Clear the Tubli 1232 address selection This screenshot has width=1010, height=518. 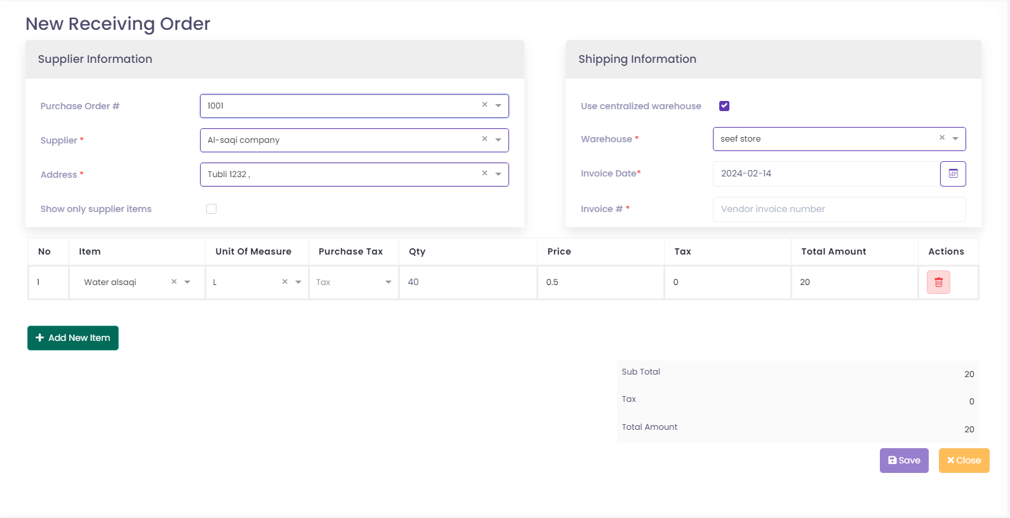pos(484,173)
